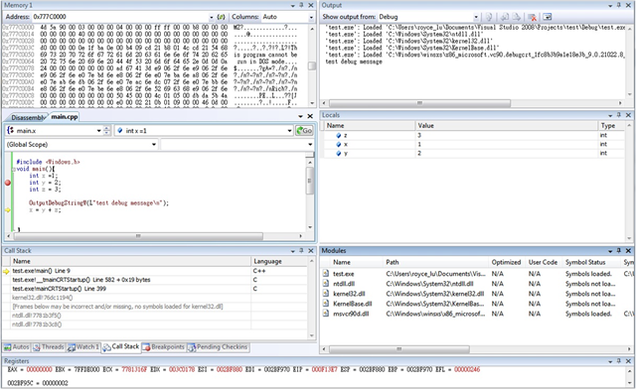This screenshot has width=636, height=389.
Task: Sort Locals by Value column header
Action: pyautogui.click(x=507, y=126)
